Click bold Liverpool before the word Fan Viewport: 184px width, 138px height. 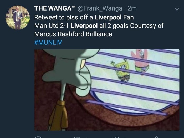point(108,17)
